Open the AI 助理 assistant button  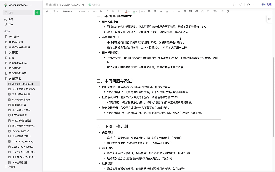click(266, 4)
